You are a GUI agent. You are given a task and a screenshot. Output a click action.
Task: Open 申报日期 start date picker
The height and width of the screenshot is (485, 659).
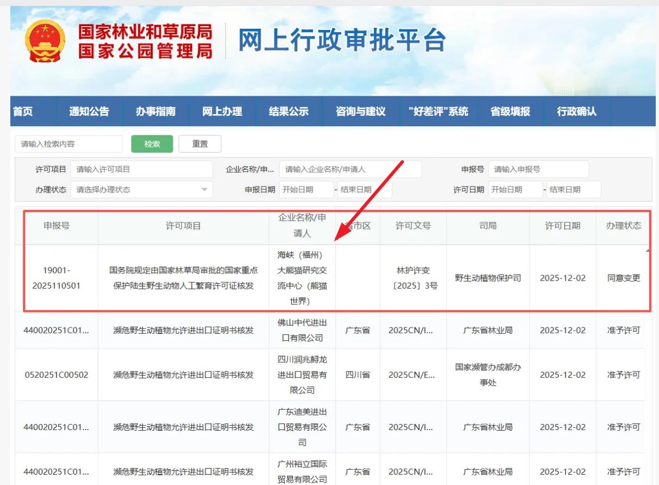pyautogui.click(x=306, y=190)
